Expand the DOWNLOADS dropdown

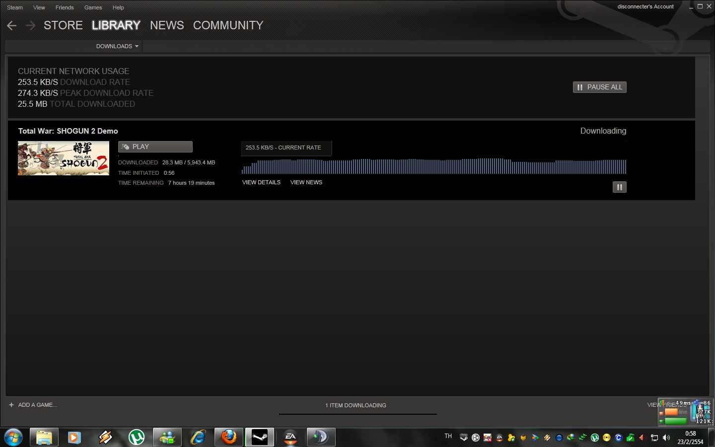click(x=118, y=46)
